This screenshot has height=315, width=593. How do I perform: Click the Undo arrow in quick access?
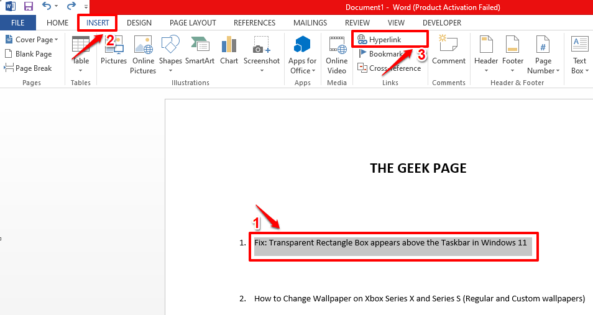coord(47,6)
